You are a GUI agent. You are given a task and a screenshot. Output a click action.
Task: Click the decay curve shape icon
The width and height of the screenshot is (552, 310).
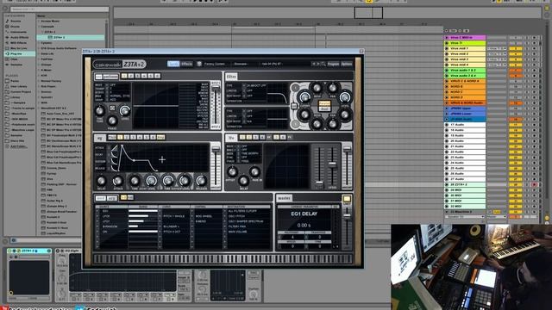(x=114, y=155)
